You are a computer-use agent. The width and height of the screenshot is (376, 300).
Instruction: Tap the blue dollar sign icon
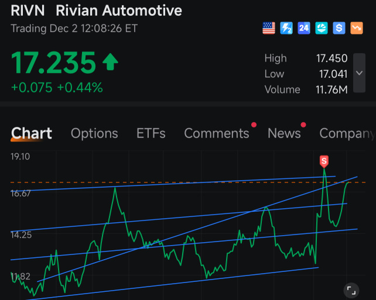339,28
